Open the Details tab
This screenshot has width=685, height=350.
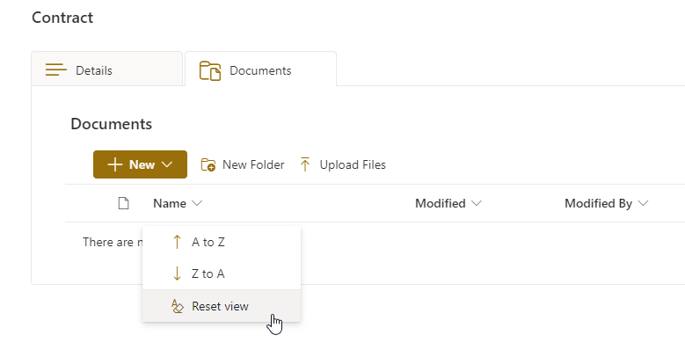pos(106,69)
